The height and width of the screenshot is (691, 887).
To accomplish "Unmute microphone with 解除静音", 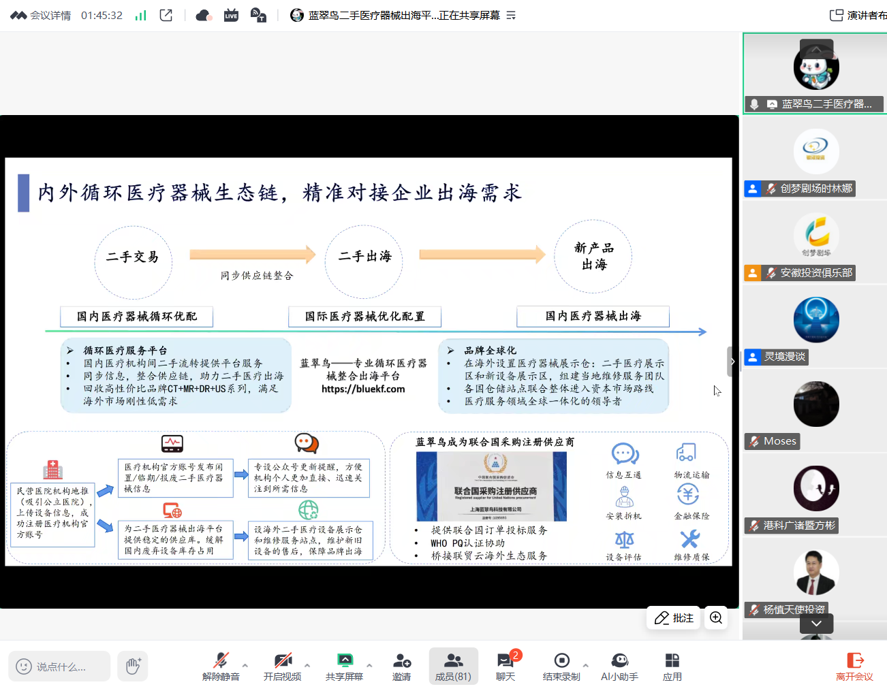I will (221, 666).
